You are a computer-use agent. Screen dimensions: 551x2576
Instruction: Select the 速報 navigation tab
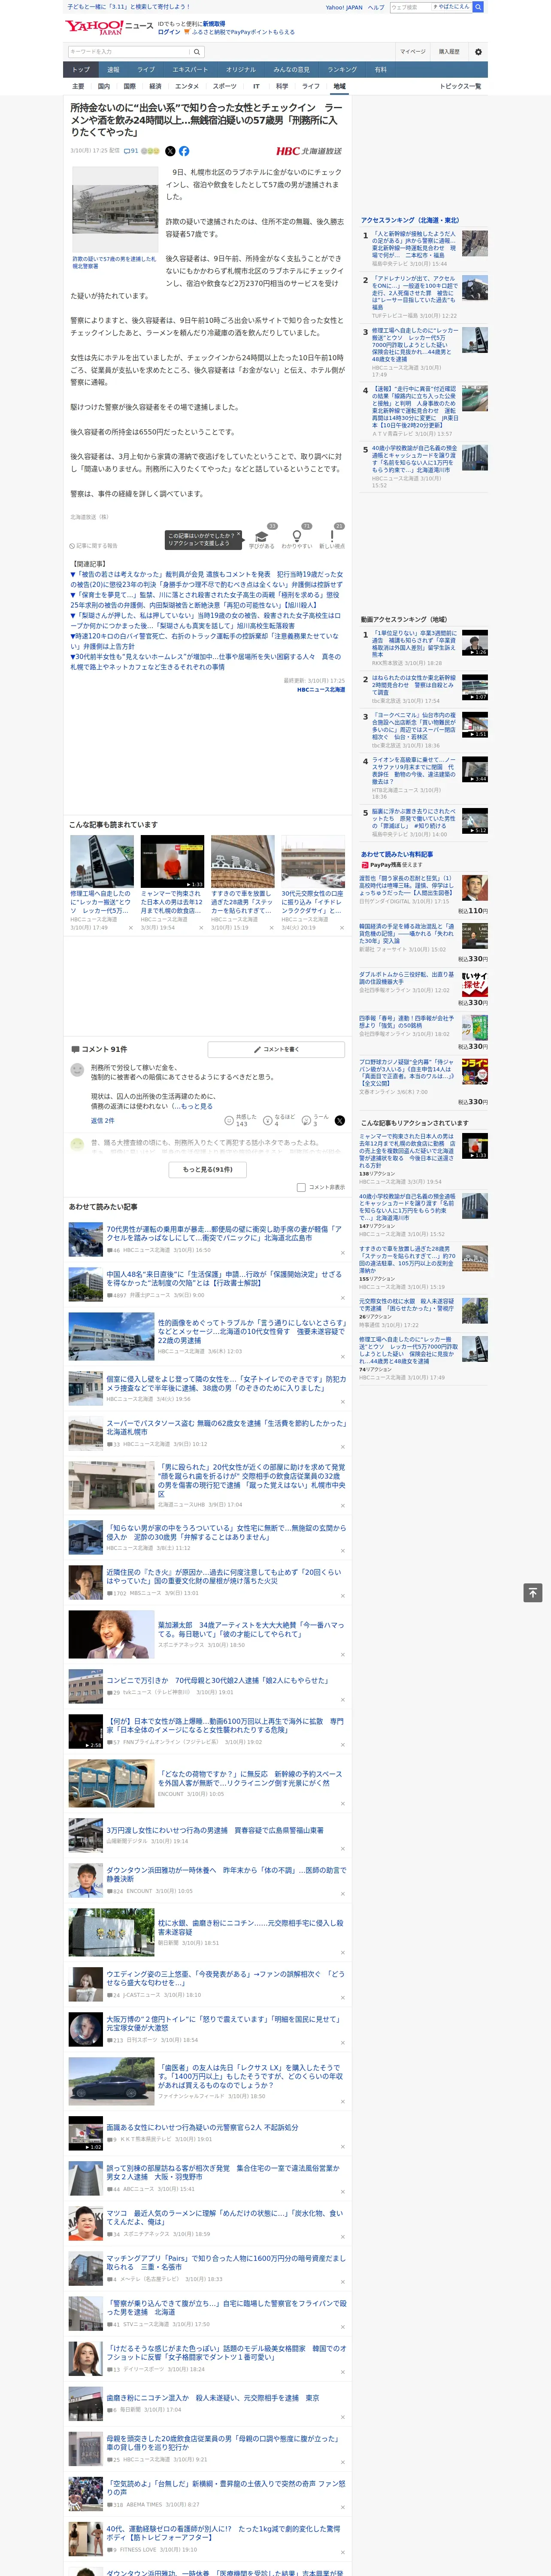pos(113,70)
